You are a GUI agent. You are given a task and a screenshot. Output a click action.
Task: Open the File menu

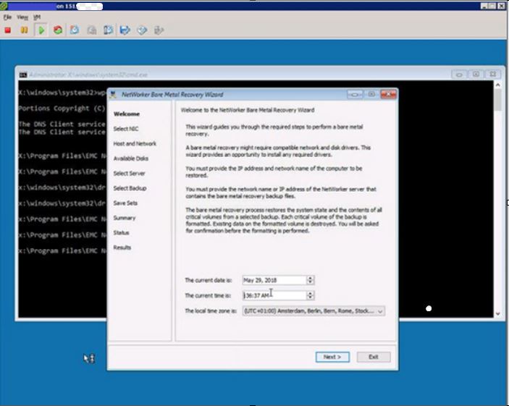point(7,17)
